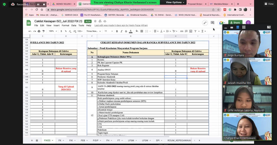277x145 pixels.
Task: Pause the Zoom recording
Action: tap(38, 4)
